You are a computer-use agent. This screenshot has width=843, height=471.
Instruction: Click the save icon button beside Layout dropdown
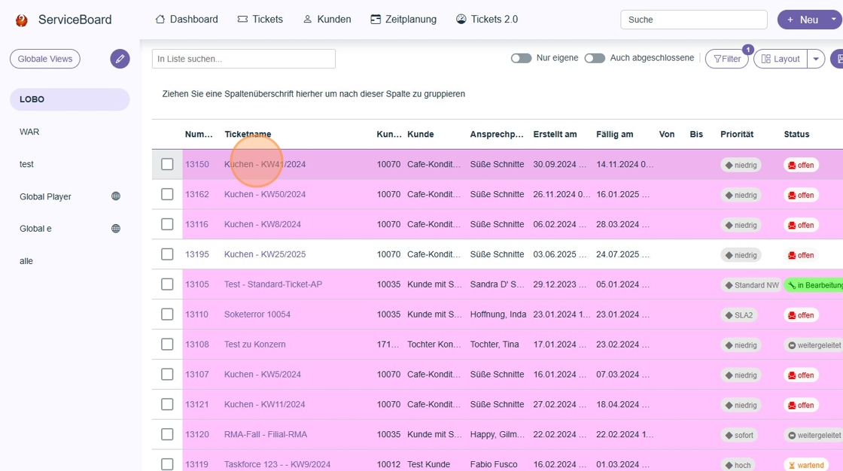pyautogui.click(x=838, y=59)
